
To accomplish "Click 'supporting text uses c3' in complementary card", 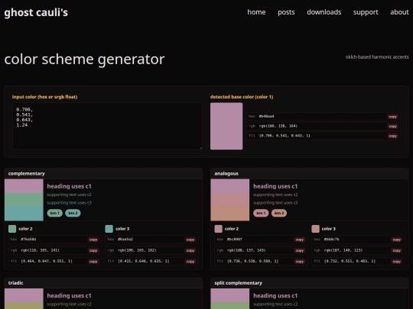I will tap(70, 203).
